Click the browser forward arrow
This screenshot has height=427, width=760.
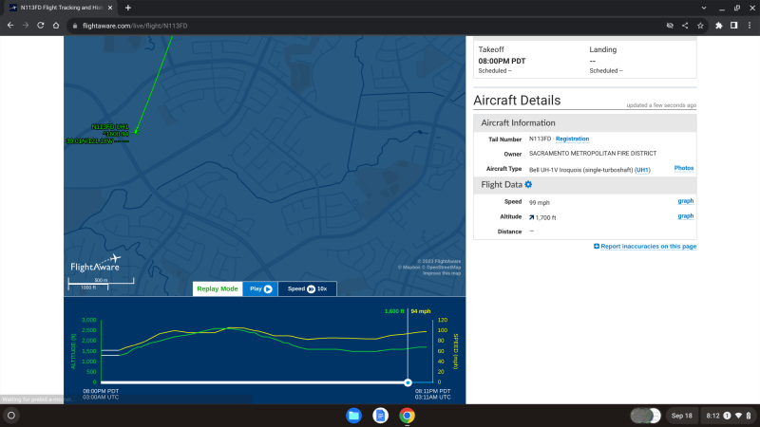(x=26, y=26)
